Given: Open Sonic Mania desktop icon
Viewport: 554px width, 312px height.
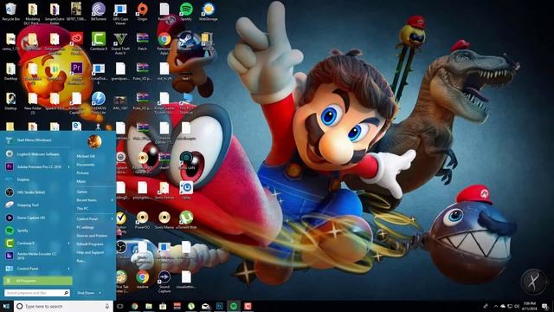Looking at the screenshot, I should click(x=164, y=220).
